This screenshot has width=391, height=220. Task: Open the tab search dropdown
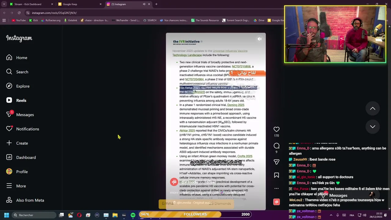[x=3, y=4]
